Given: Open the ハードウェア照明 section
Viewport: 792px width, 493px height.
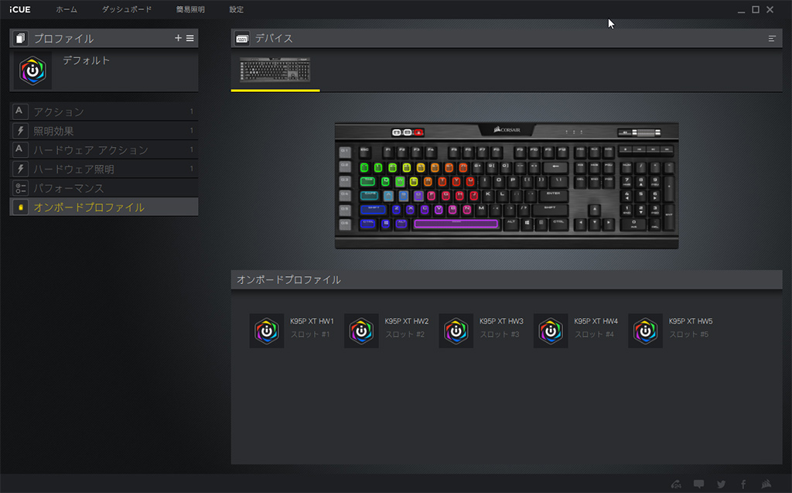Looking at the screenshot, I should pos(104,169).
